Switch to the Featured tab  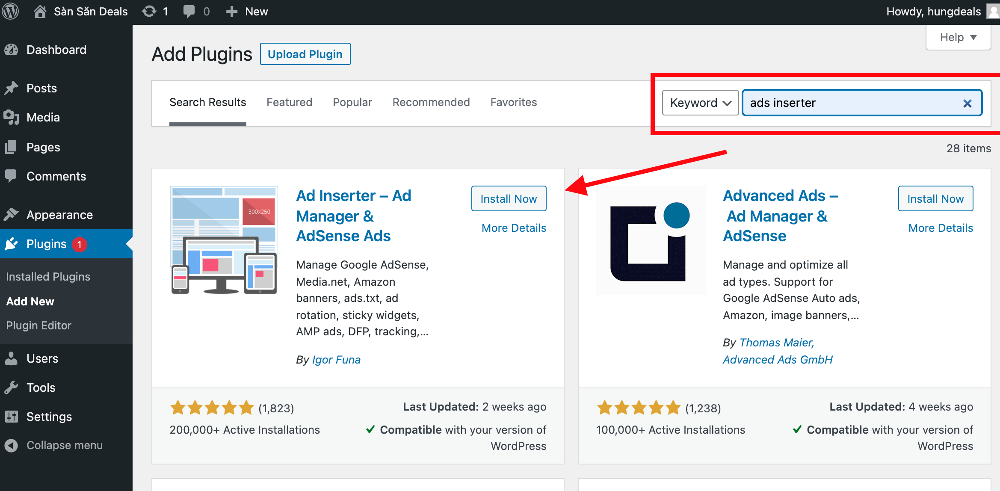point(290,103)
